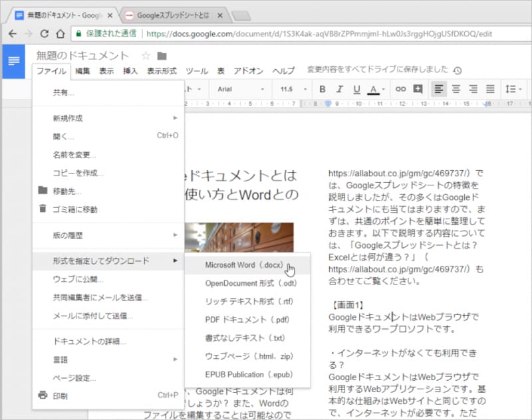532x420 pixels.
Task: Apply italic formatting
Action: (x=338, y=89)
